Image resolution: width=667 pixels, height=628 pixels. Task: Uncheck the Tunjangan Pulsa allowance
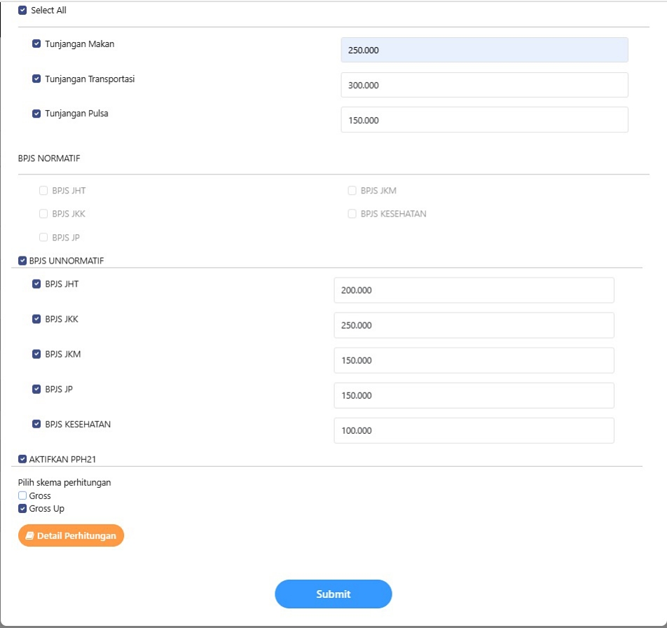36,114
